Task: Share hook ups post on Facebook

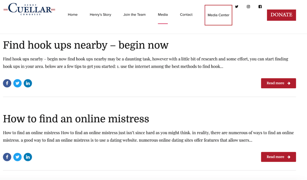Action: tap(7, 83)
